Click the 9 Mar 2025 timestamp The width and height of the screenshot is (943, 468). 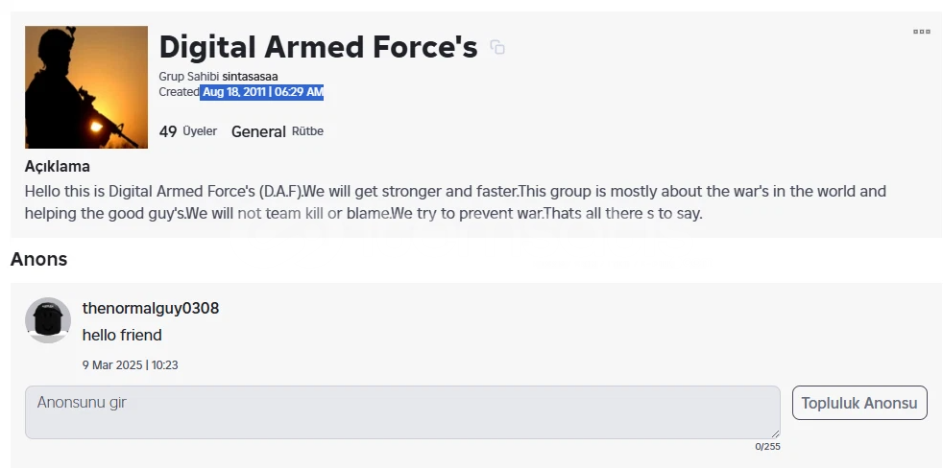[x=130, y=365]
